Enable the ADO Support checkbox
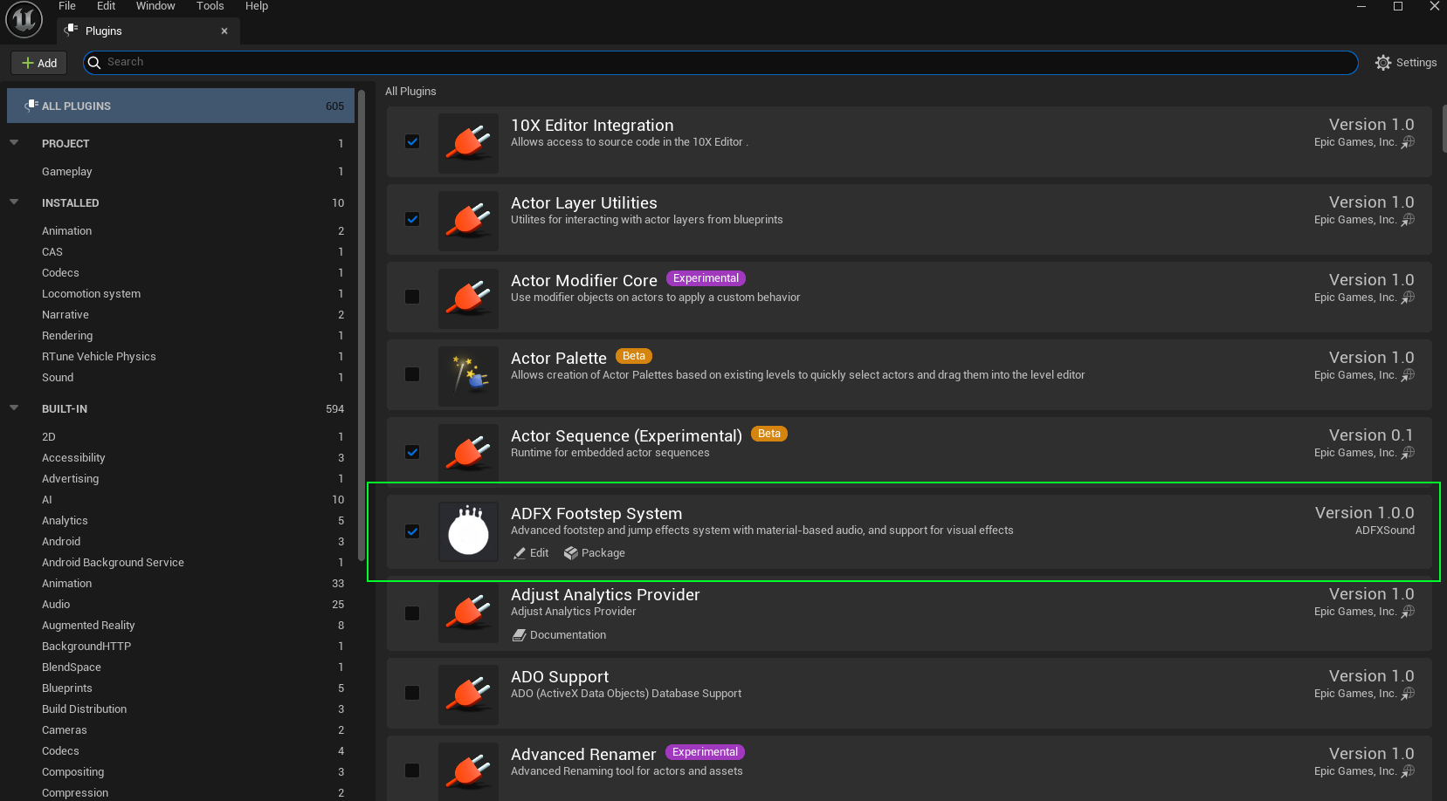This screenshot has width=1447, height=801. pyautogui.click(x=412, y=693)
